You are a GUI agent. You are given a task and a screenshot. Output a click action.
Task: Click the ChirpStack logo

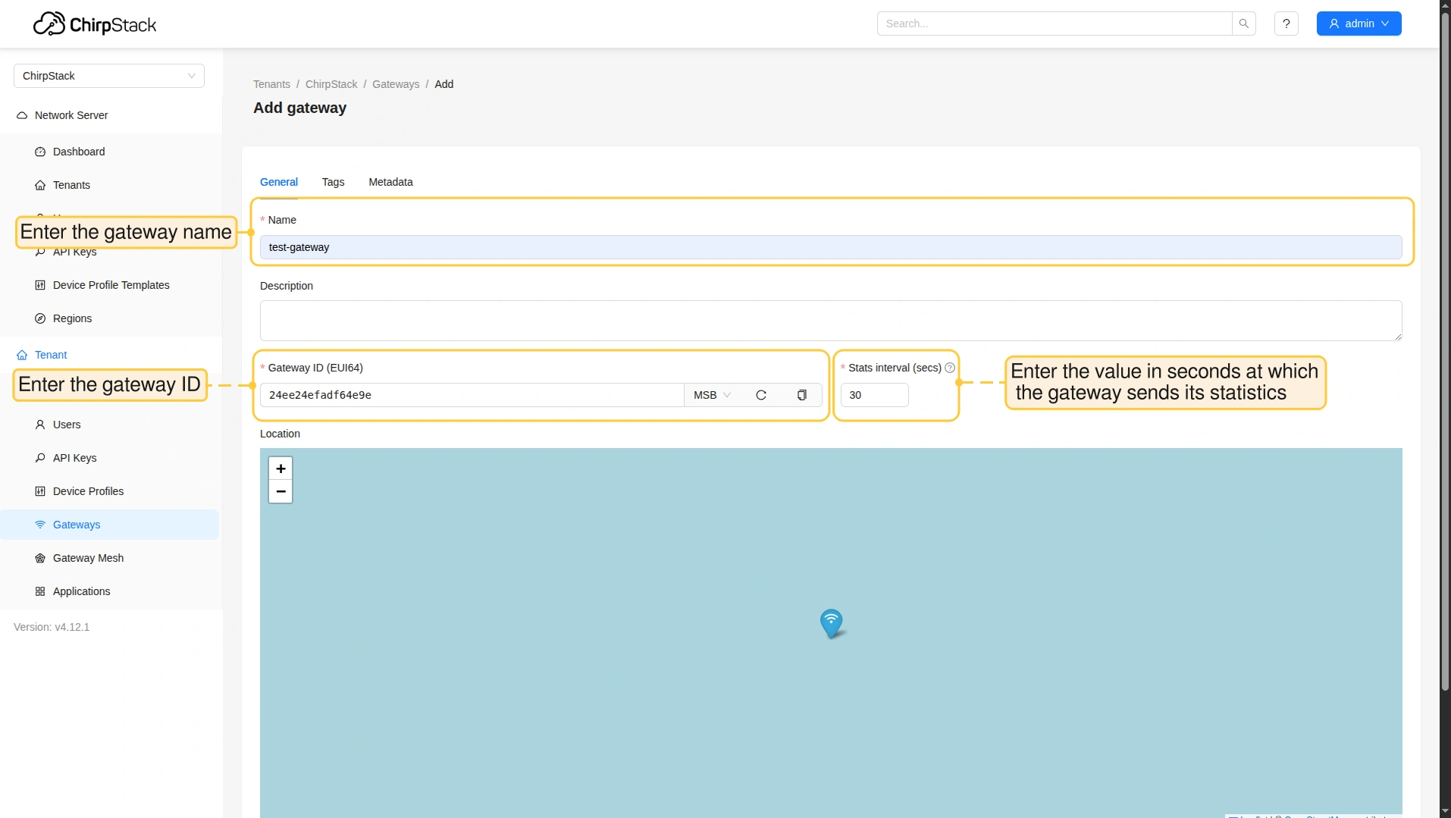tap(95, 24)
